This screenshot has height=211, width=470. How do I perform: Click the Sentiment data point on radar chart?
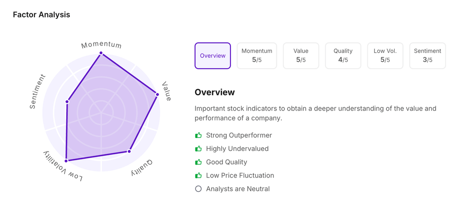[x=67, y=101]
